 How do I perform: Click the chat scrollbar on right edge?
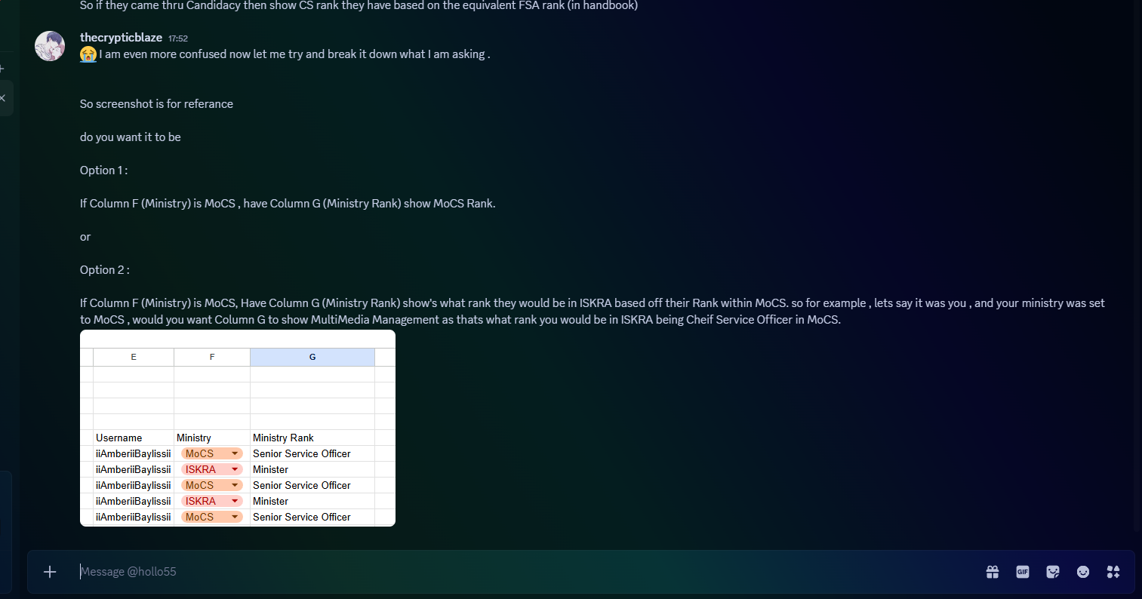click(1137, 264)
